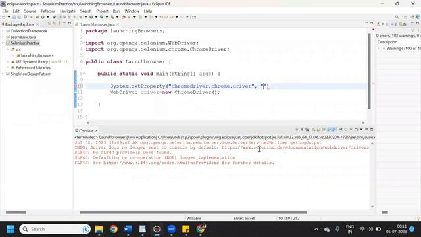This screenshot has width=421, height=237.
Task: Open the Refactor menu
Action: 48,11
